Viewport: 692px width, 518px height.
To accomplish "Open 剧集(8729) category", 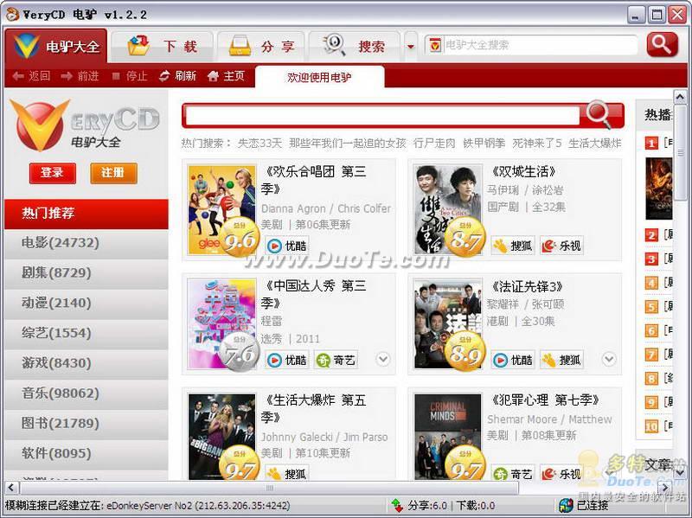I will (x=86, y=273).
